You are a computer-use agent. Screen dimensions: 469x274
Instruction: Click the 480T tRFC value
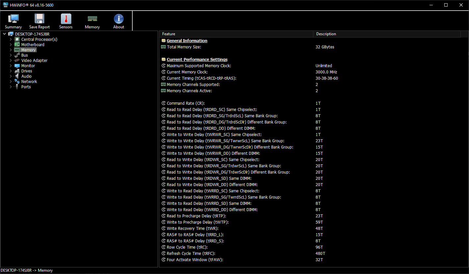[320, 254]
